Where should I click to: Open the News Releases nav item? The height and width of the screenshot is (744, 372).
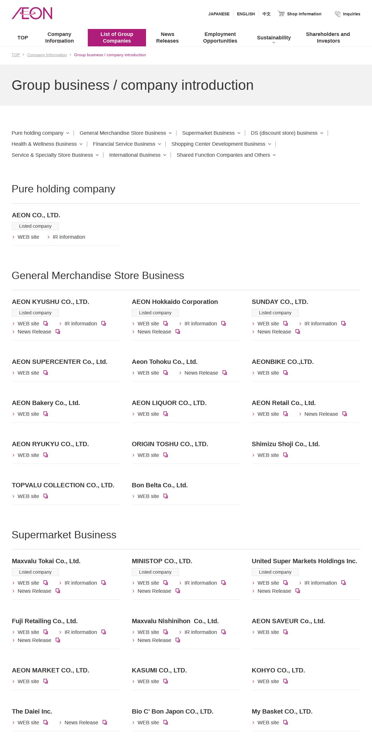click(x=167, y=38)
